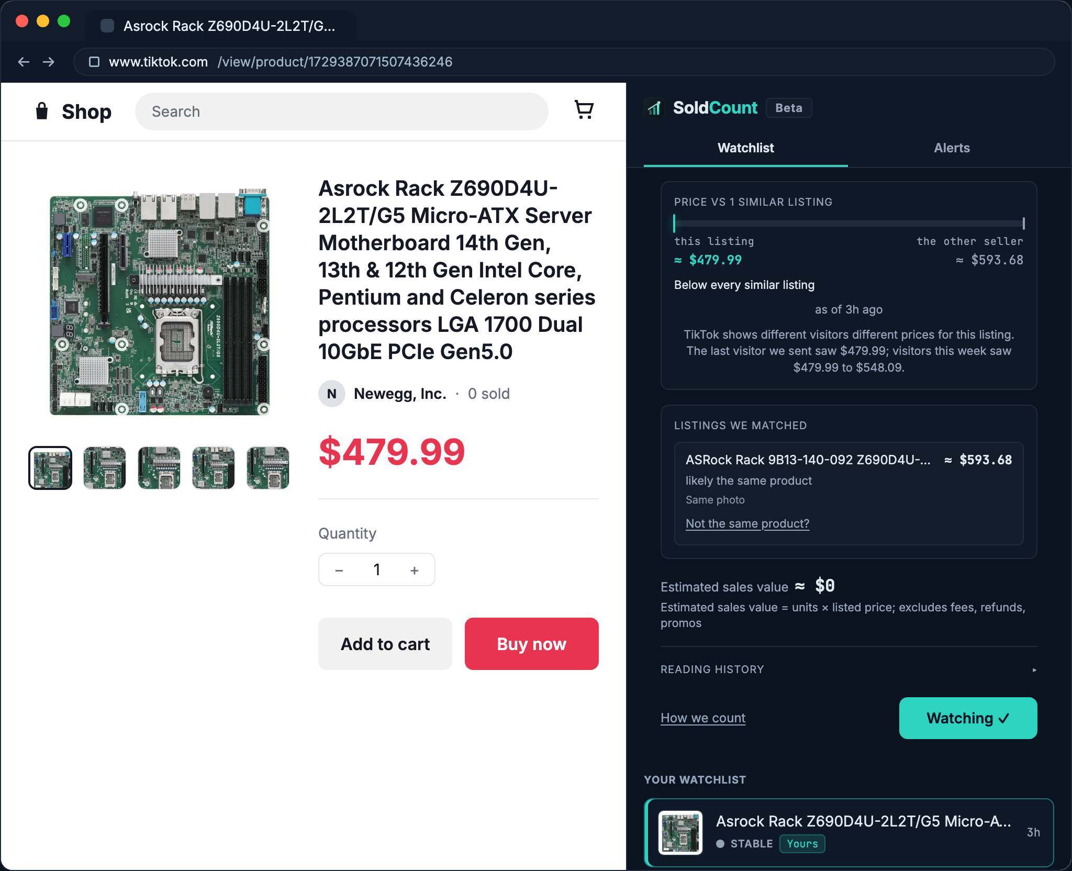
Task: Click the browser tab favicon
Action: pyautogui.click(x=107, y=26)
